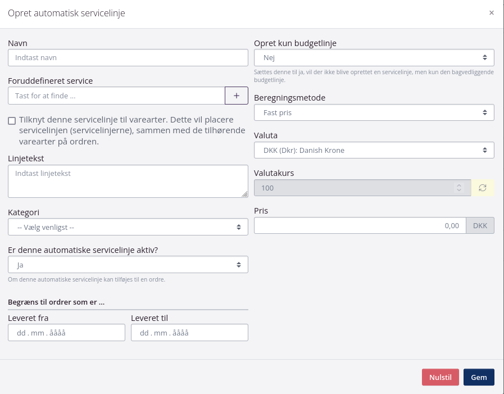
Task: Focus the Navn input field
Action: coord(128,57)
